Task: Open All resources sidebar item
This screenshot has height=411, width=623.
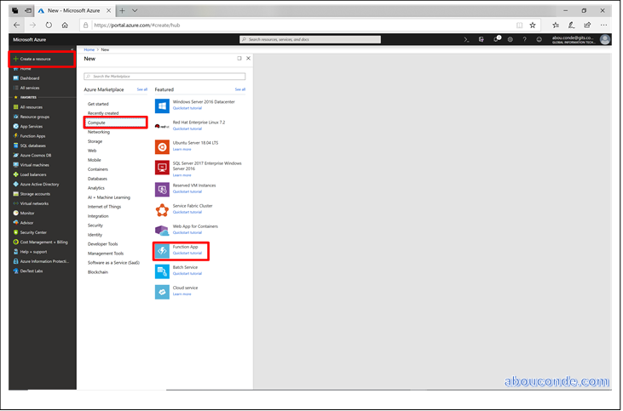Action: pyautogui.click(x=31, y=107)
